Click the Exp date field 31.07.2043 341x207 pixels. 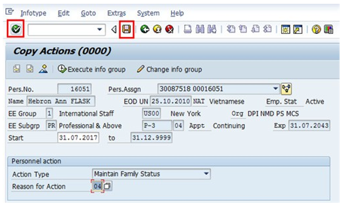[x=309, y=126]
